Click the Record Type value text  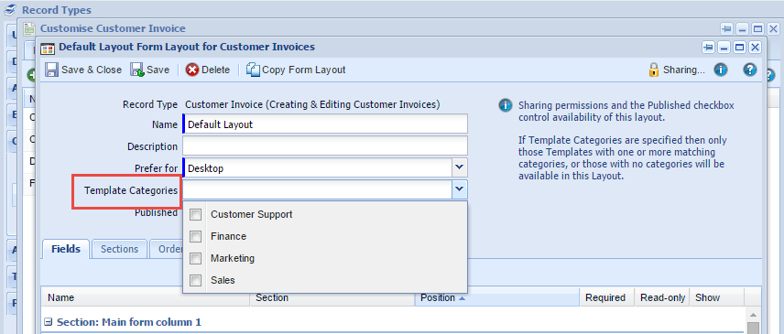pyautogui.click(x=312, y=105)
